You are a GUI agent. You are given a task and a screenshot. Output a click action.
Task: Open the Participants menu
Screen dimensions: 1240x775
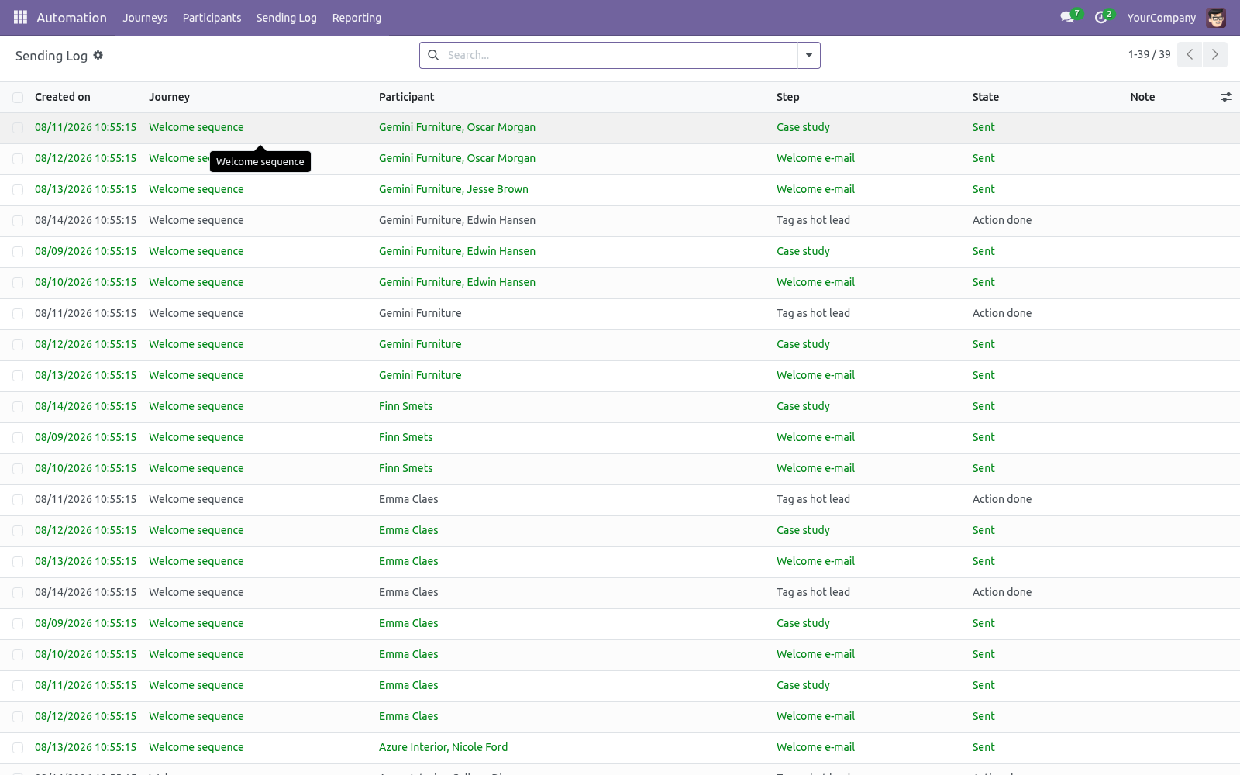coord(212,17)
